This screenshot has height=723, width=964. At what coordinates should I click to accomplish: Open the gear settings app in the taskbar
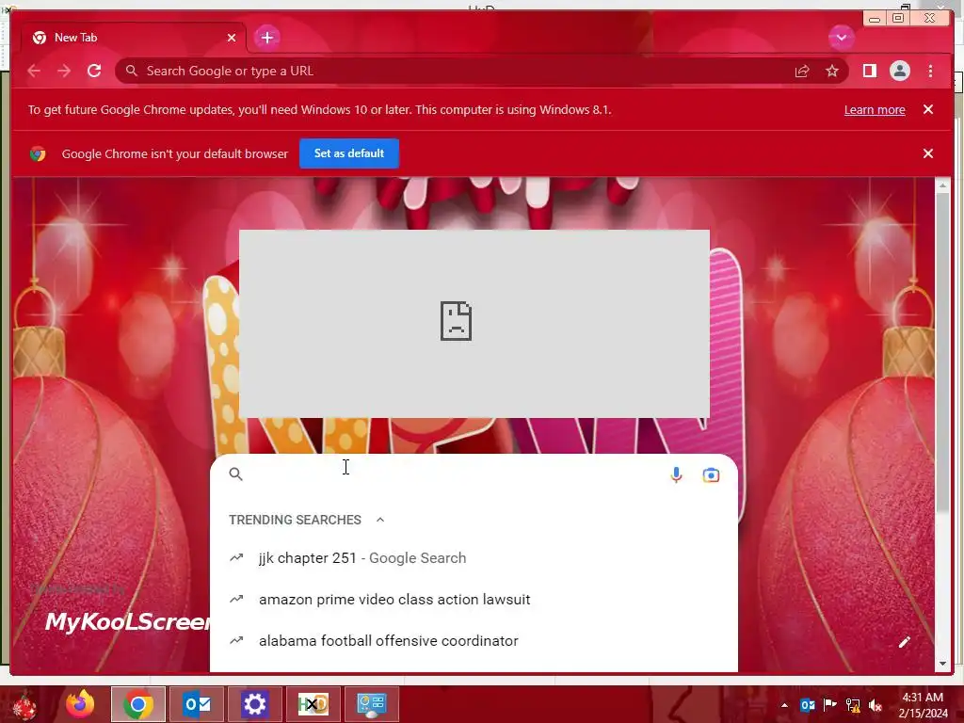(254, 704)
